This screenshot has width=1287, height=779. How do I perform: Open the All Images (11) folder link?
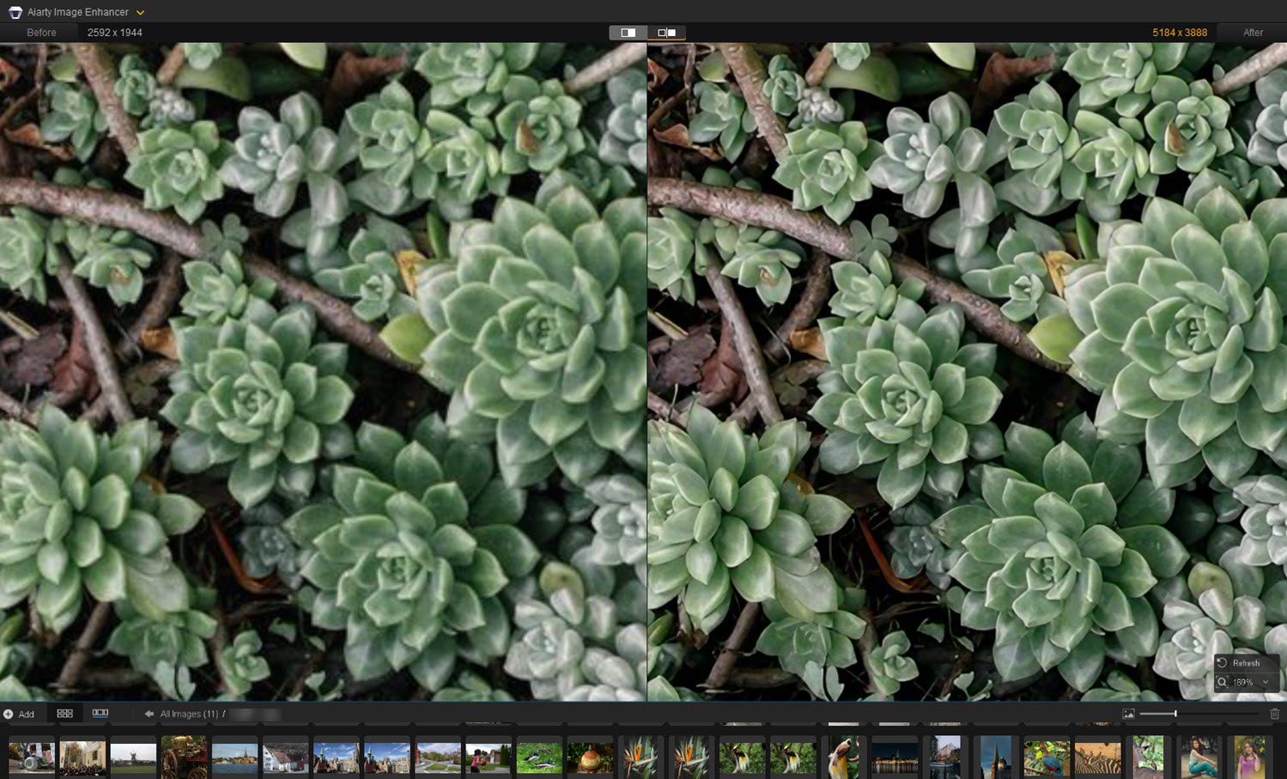(x=189, y=714)
